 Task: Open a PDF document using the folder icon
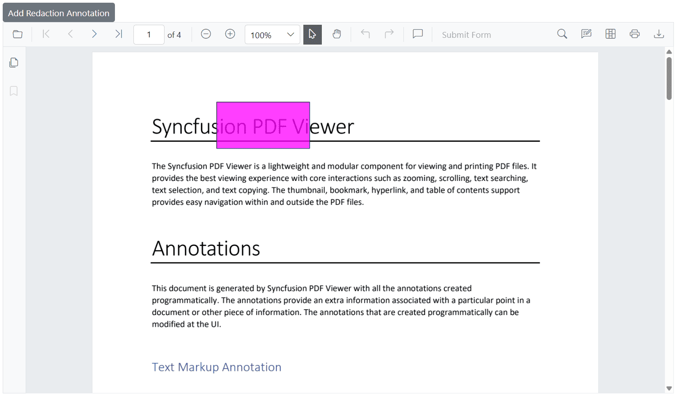pyautogui.click(x=17, y=34)
